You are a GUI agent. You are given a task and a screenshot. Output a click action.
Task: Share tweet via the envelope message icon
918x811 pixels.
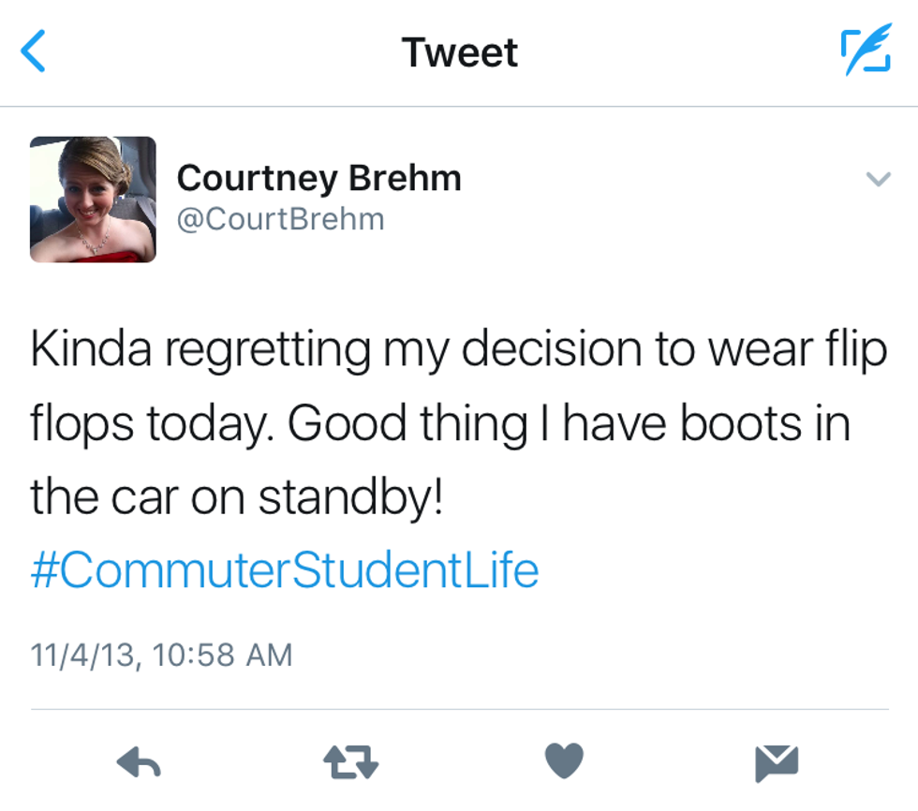click(x=777, y=763)
